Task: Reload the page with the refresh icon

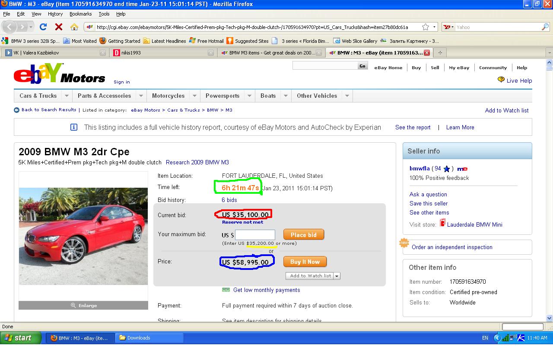Action: click(43, 27)
